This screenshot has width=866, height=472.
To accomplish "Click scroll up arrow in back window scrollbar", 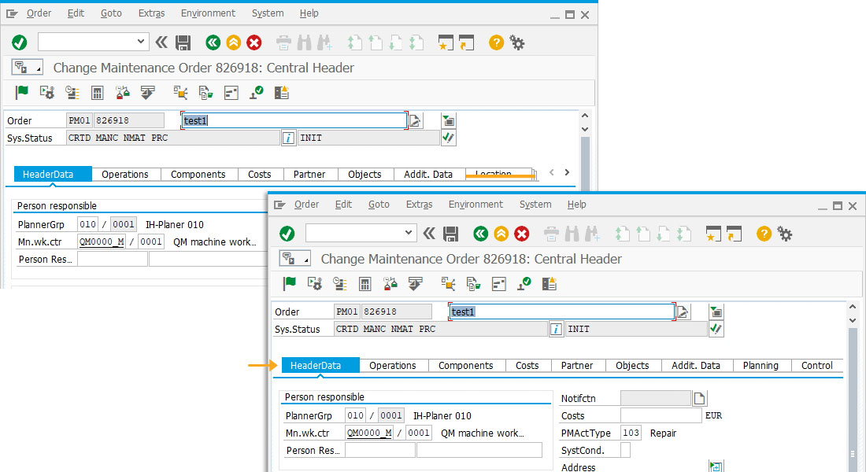I will pyautogui.click(x=585, y=116).
